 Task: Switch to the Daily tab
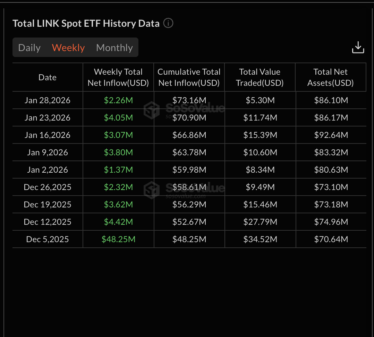coord(29,48)
